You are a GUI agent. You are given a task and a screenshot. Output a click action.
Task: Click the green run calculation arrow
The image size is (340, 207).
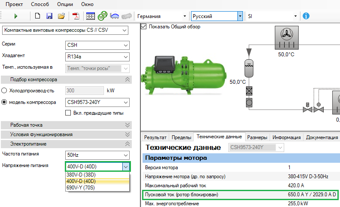(16, 16)
